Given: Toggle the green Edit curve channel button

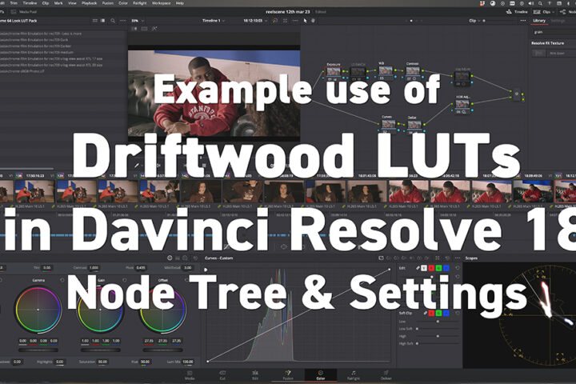Looking at the screenshot, I should point(438,268).
